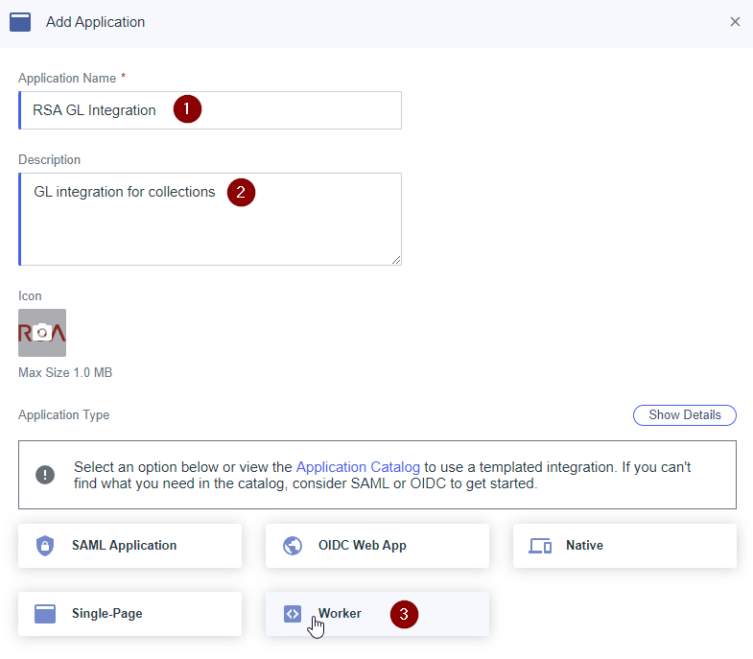Screen dimensions: 753x659
Task: Click the Description resize handle
Action: pyautogui.click(x=396, y=260)
